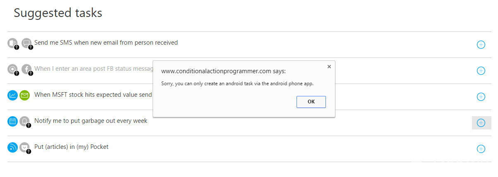
Task: Click the Facebook icon
Action: 26,69
